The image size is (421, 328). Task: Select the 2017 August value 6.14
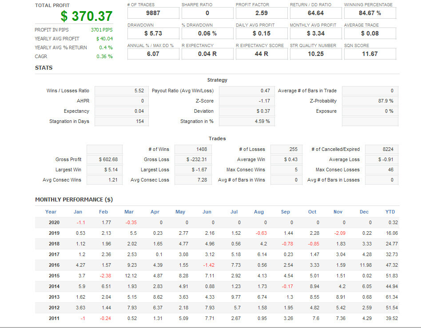(262, 254)
